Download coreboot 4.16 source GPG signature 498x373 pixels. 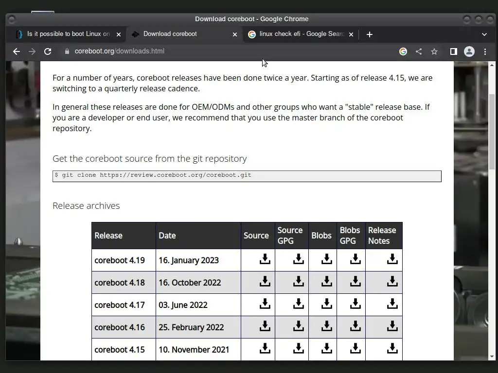[x=298, y=326]
